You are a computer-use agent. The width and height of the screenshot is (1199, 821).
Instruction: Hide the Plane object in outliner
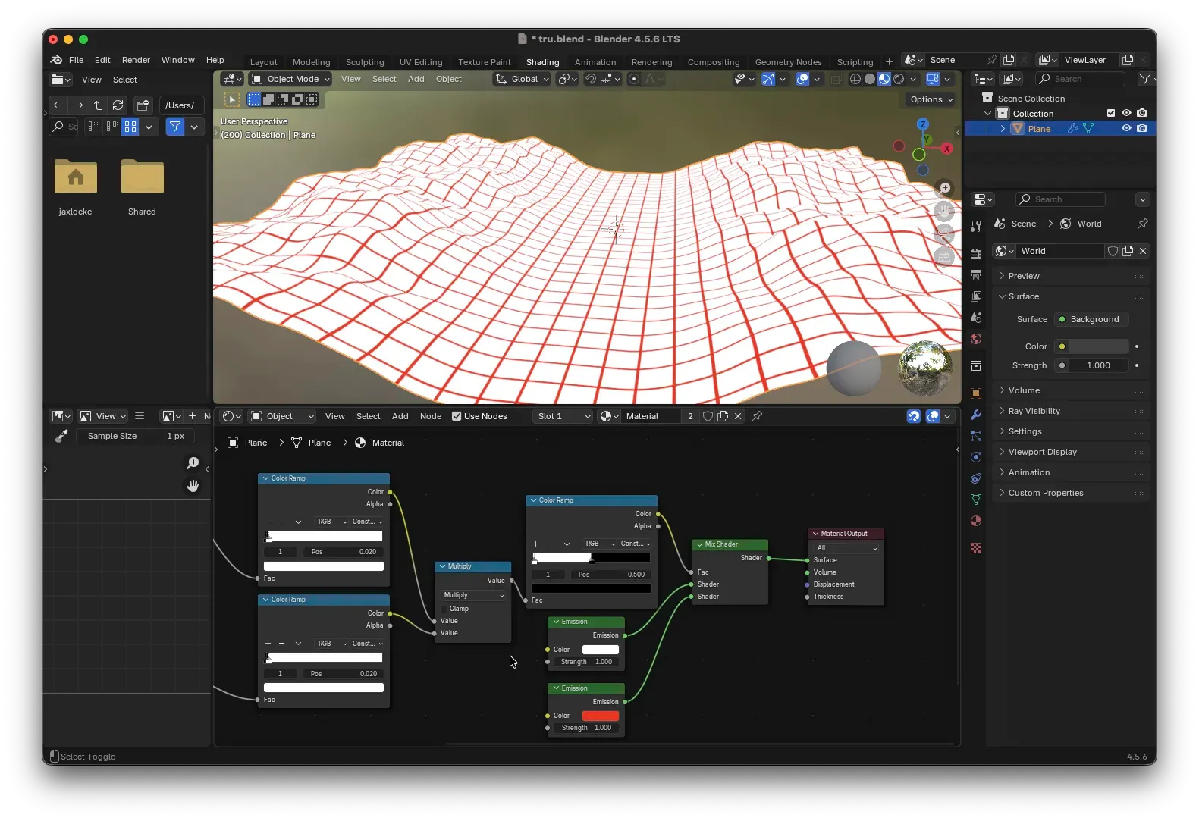coord(1126,129)
